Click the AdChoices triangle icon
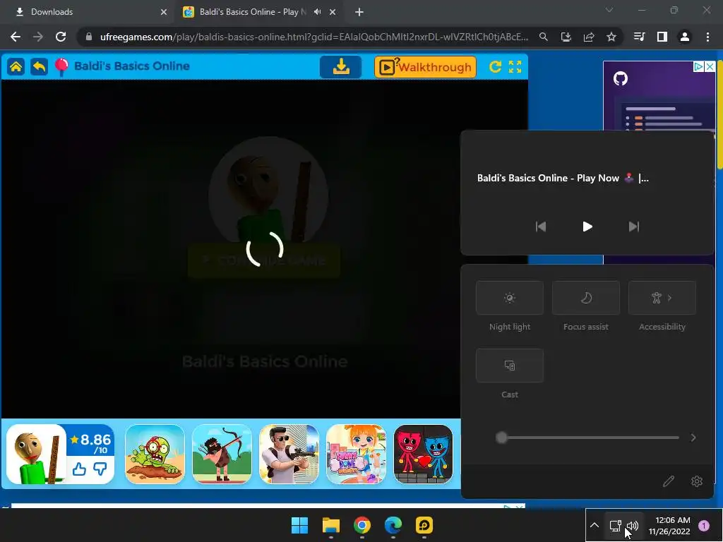Viewport: 723px width, 542px height. (x=699, y=67)
